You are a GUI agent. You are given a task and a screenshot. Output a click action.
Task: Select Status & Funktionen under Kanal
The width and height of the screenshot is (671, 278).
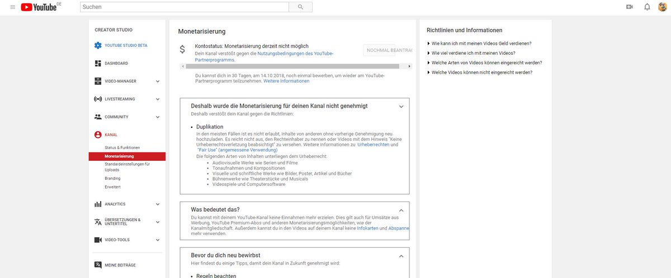[x=122, y=147]
